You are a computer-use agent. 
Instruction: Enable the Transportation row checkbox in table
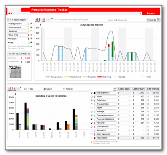[92, 104]
